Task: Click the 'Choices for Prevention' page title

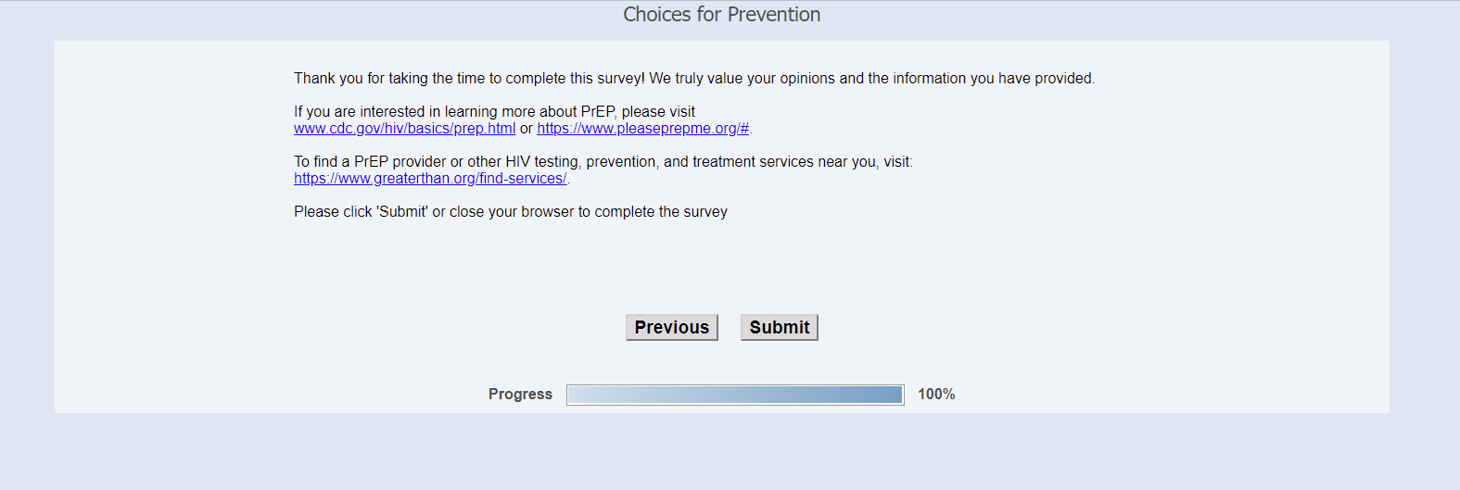Action: coord(721,15)
